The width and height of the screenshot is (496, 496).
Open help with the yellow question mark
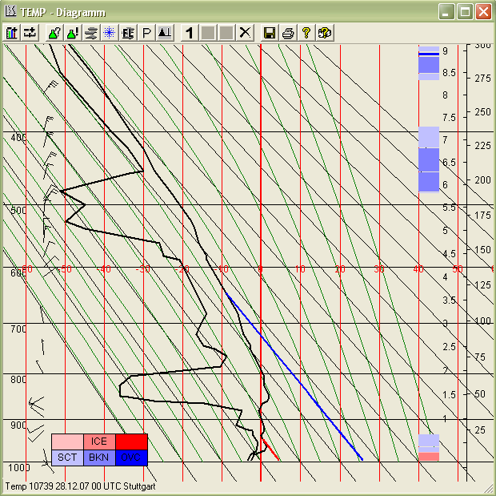[x=306, y=33]
